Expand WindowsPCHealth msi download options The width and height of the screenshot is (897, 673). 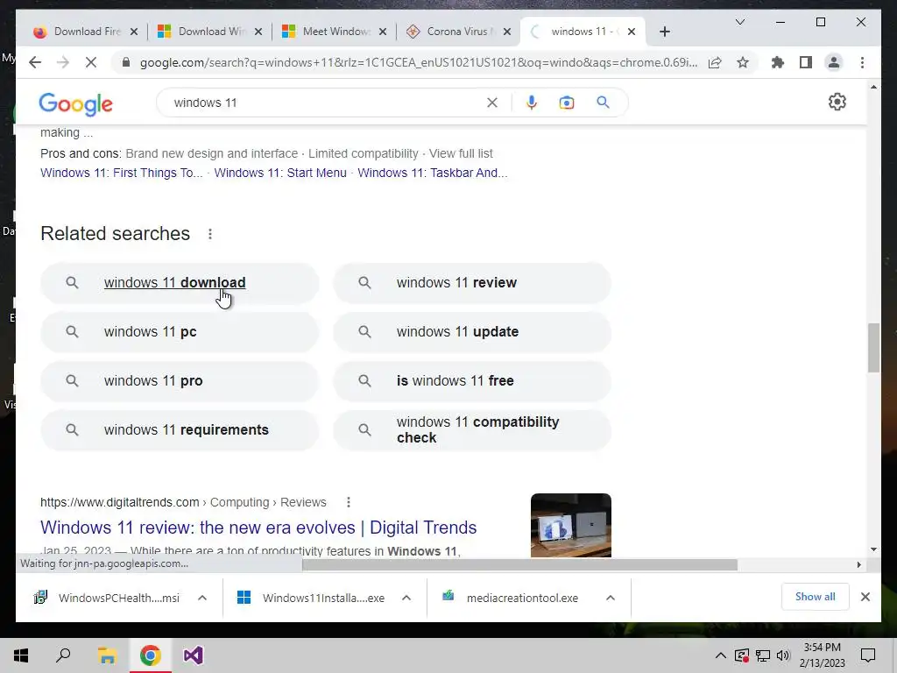point(202,598)
